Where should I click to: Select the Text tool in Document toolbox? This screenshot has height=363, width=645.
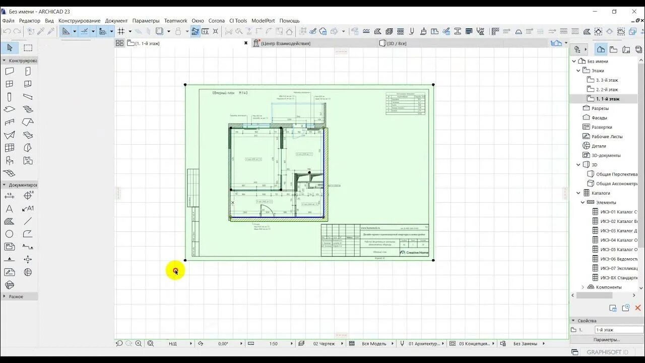pos(9,209)
